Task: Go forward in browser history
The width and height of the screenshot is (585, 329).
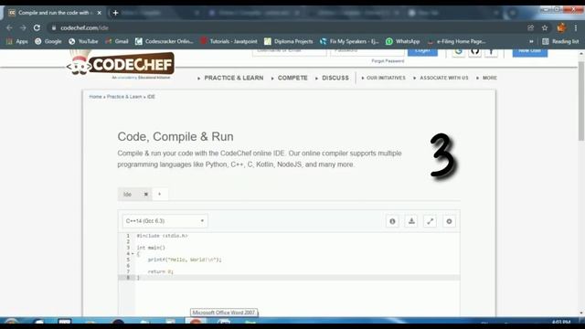Action: 23,27
